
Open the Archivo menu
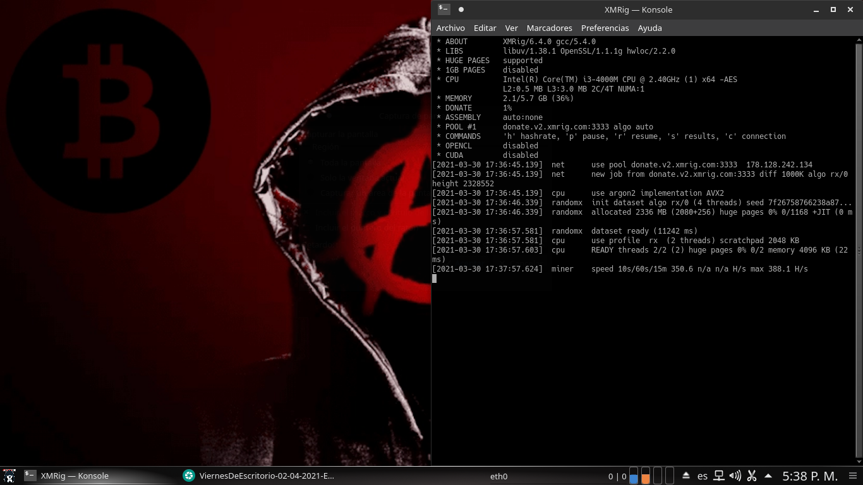(x=450, y=28)
